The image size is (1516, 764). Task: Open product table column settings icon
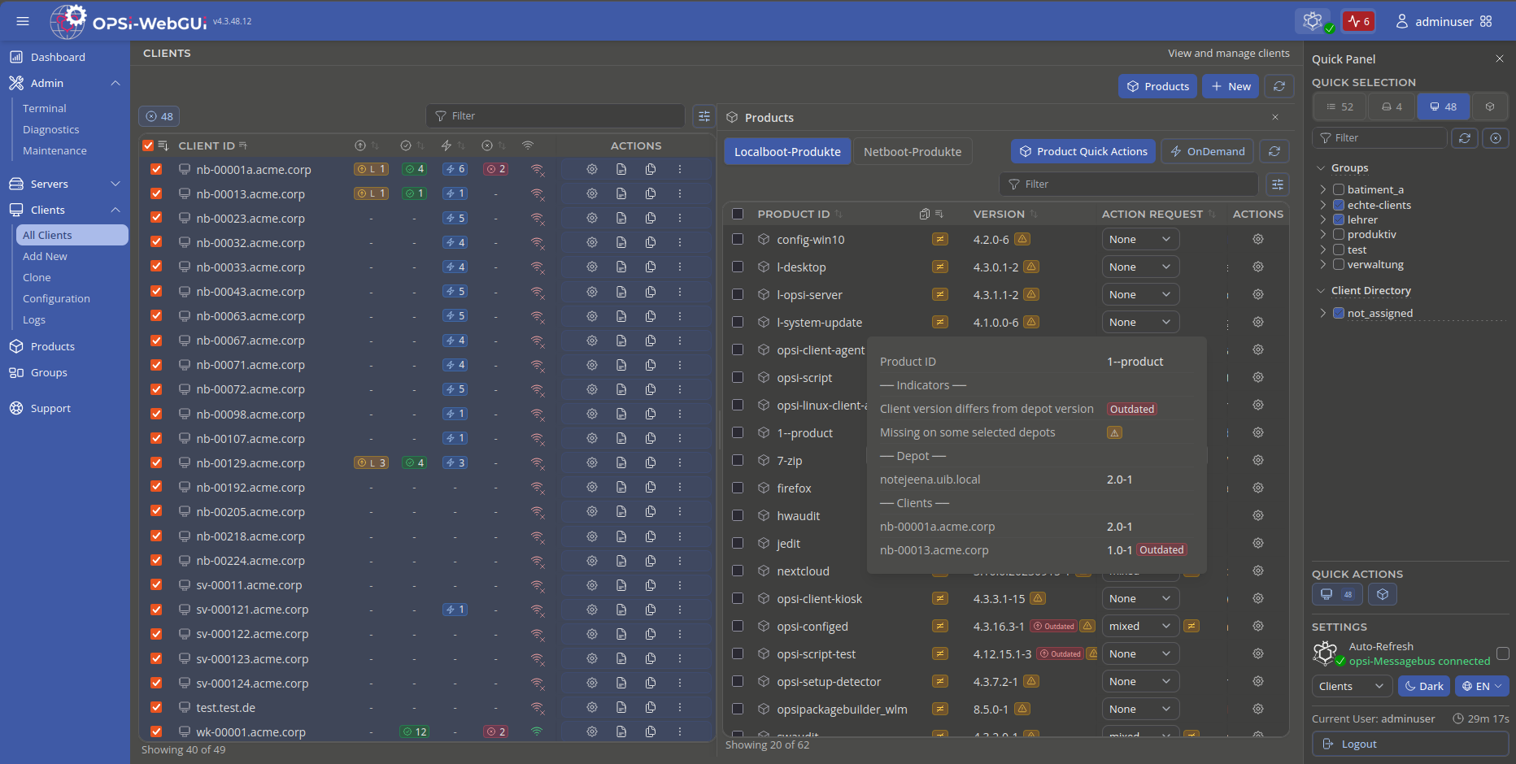point(1278,184)
